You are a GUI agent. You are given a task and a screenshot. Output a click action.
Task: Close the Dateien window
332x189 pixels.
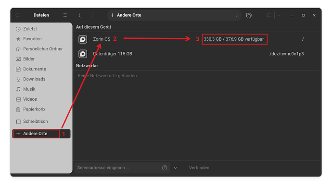314,15
